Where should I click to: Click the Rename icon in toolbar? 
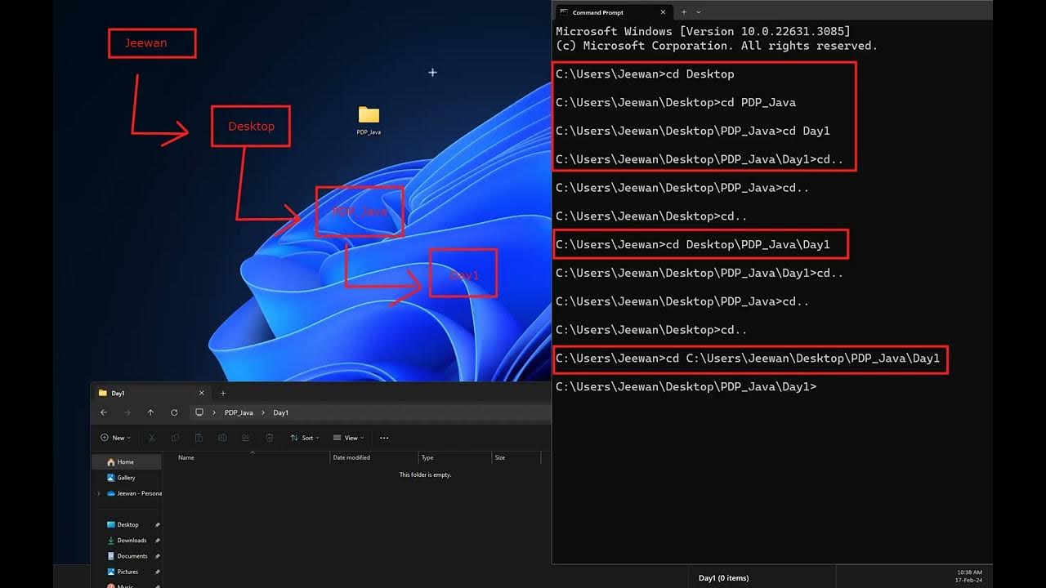(x=222, y=438)
